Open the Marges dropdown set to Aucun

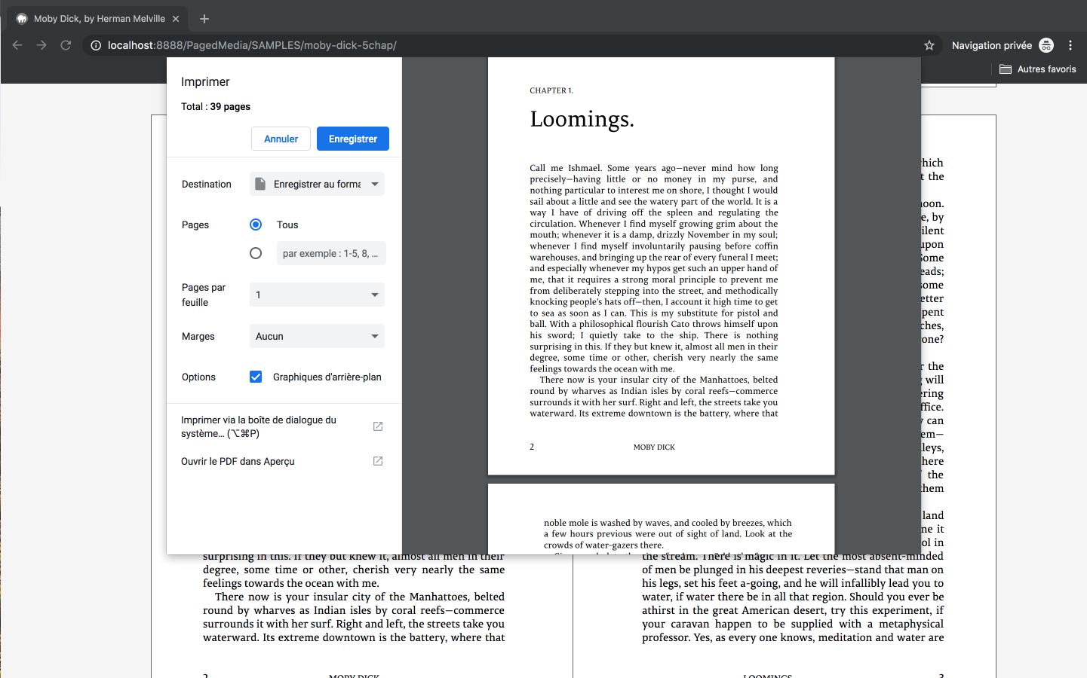pos(317,336)
